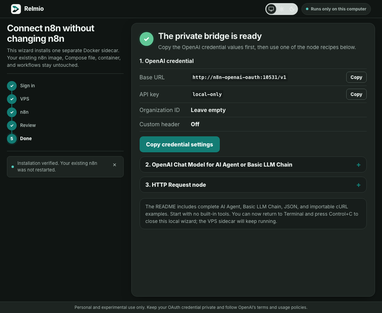Viewport: 382px width, 313px height.
Task: Click Copy credential settings button
Action: tap(180, 144)
